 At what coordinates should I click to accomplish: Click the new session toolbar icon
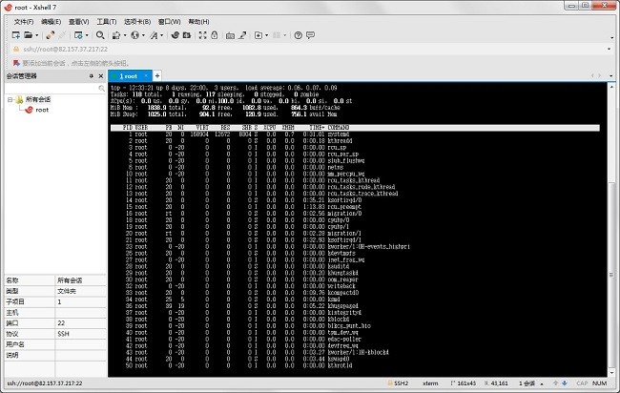click(16, 34)
